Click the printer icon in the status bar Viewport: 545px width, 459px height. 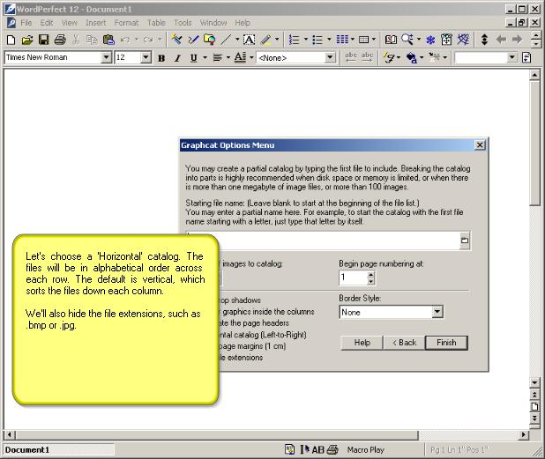(x=332, y=449)
